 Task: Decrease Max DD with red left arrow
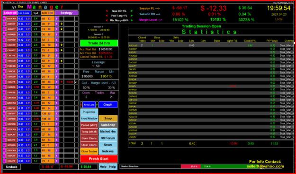pos(107,11)
